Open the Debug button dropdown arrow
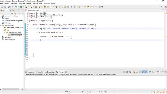Viewport: 167px width, 94px height. (x=18, y=7)
